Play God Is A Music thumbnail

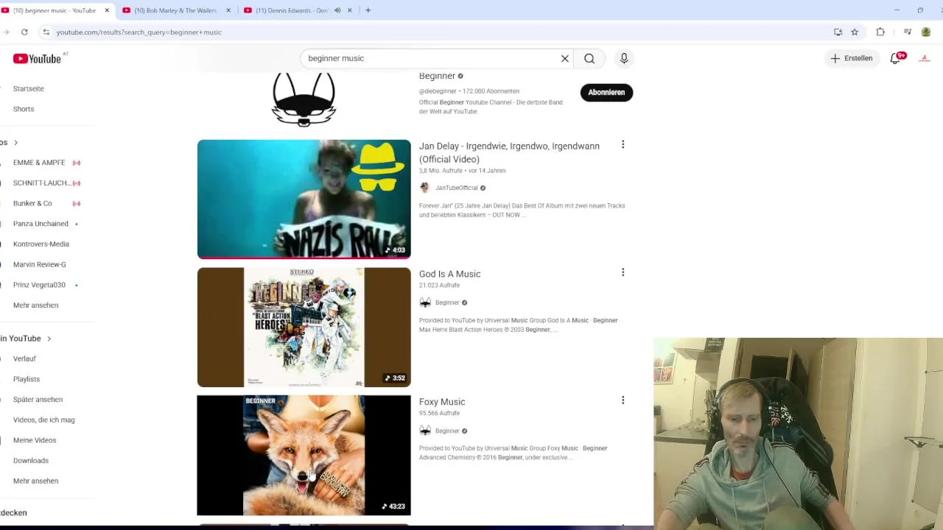pos(304,327)
